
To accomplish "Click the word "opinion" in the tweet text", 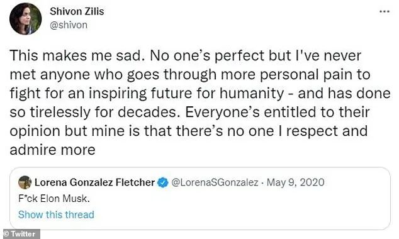I will [35, 131].
